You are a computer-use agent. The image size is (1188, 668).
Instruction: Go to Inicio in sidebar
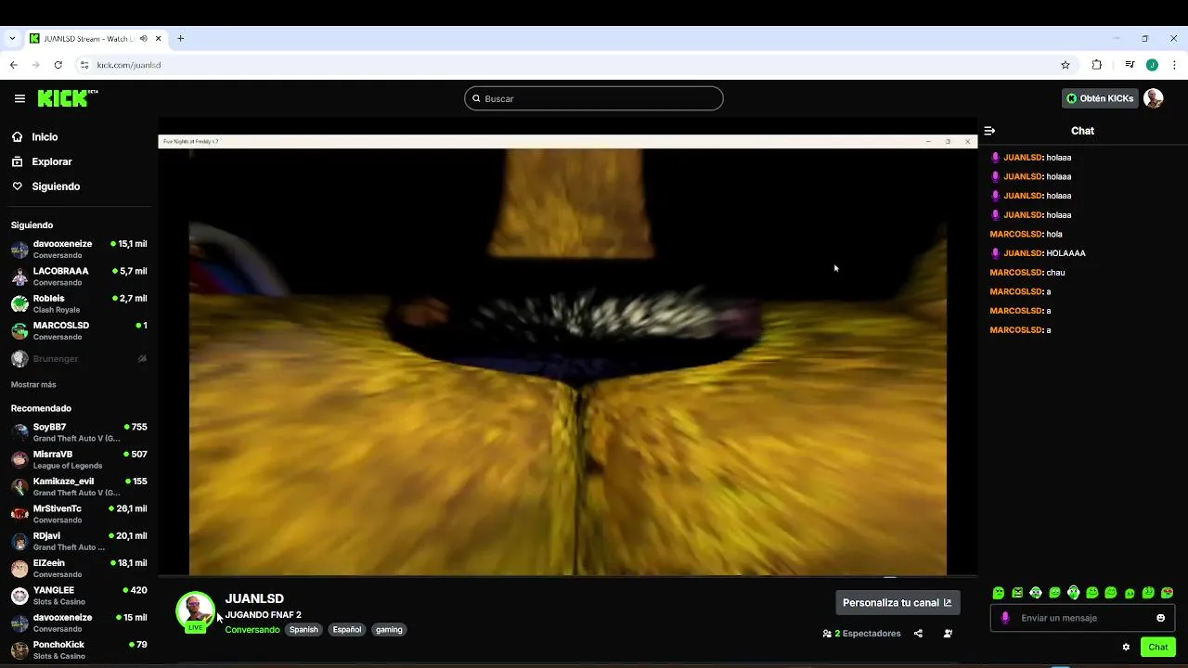pyautogui.click(x=45, y=137)
